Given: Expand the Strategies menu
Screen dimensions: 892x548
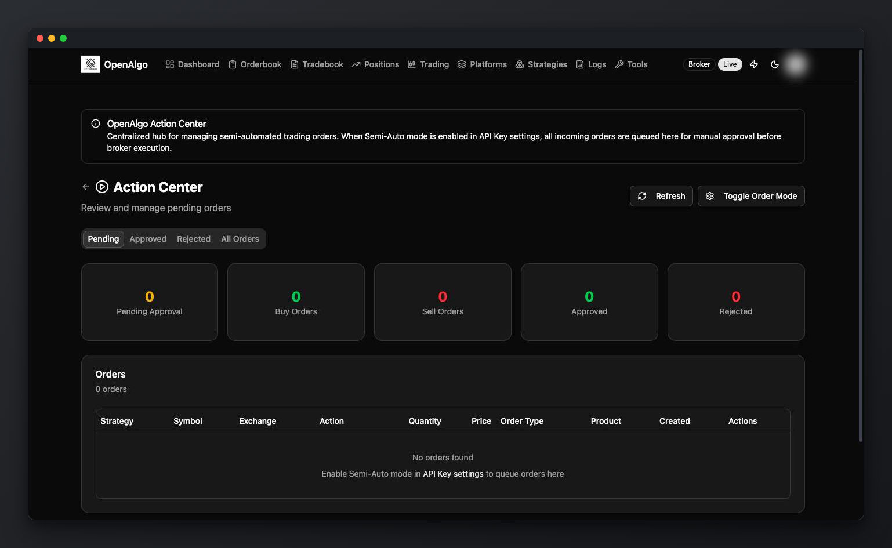Looking at the screenshot, I should pyautogui.click(x=541, y=64).
